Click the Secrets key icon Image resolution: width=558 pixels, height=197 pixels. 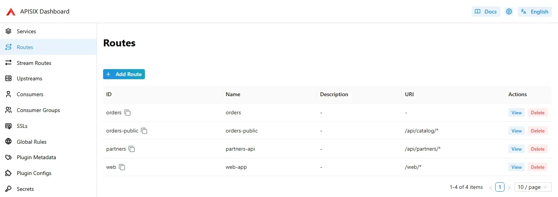click(x=9, y=189)
